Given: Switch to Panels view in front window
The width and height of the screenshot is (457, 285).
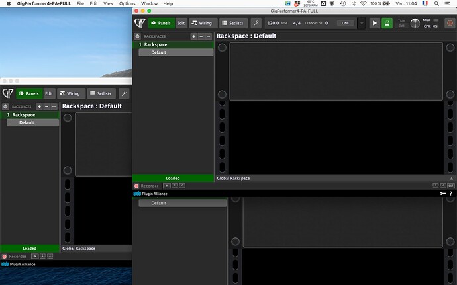Looking at the screenshot, I should 162,23.
